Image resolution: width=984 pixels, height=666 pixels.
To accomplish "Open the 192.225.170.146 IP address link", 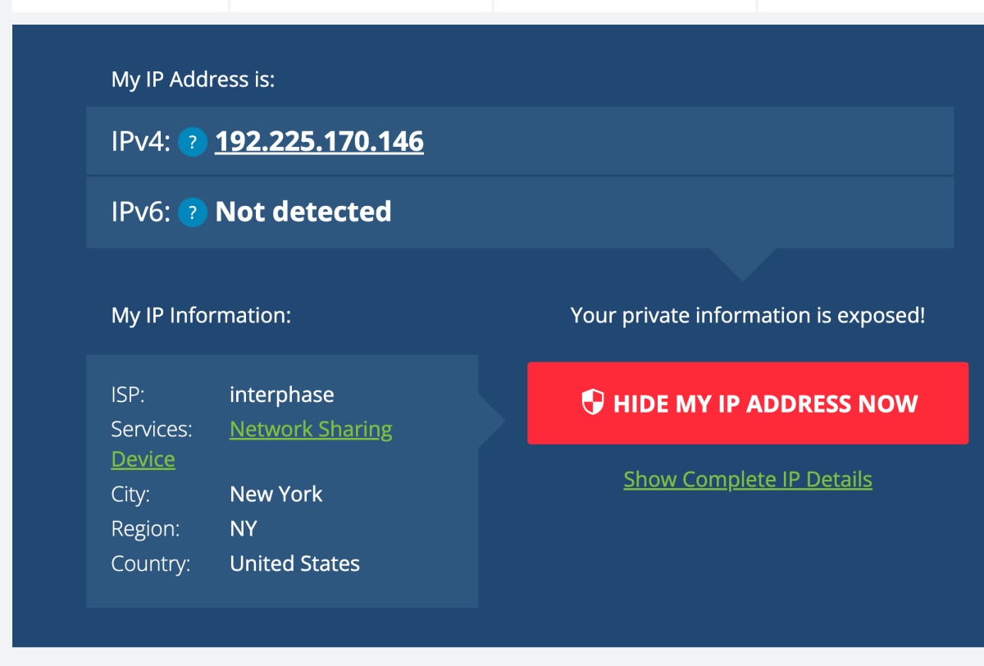I will click(319, 142).
